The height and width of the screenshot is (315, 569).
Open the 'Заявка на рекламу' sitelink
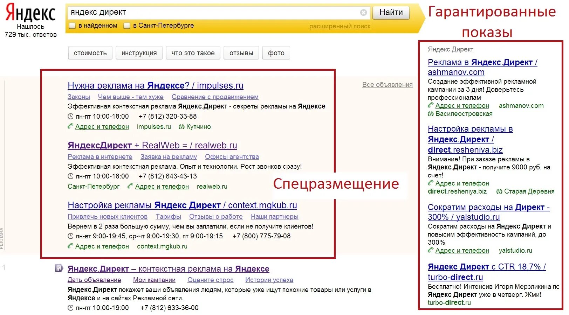pyautogui.click(x=169, y=157)
